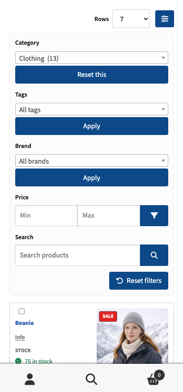Click Apply button under Tags

(x=92, y=126)
